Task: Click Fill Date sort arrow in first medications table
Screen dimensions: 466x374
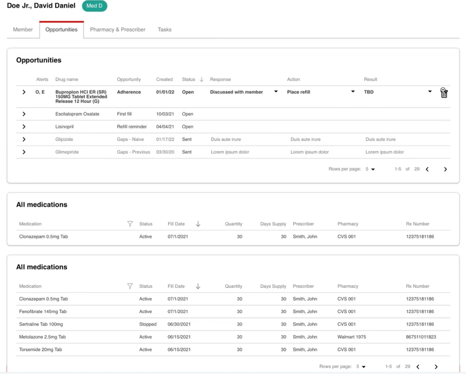Action: click(x=198, y=224)
